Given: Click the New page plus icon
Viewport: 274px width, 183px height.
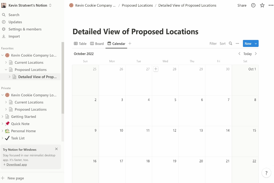Looking at the screenshot, I should (x=3, y=178).
